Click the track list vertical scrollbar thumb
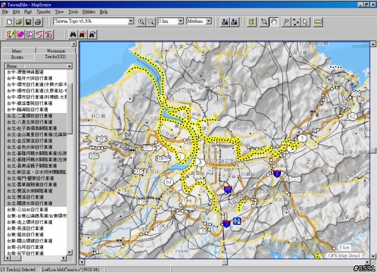 pyautogui.click(x=70, y=108)
